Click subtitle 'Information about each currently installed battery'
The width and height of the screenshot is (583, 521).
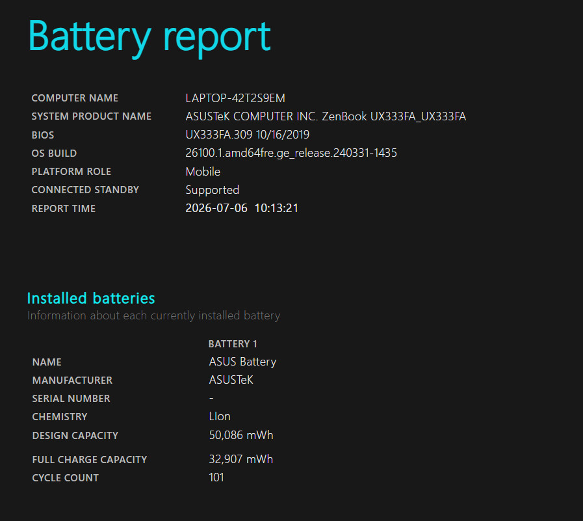pos(153,315)
